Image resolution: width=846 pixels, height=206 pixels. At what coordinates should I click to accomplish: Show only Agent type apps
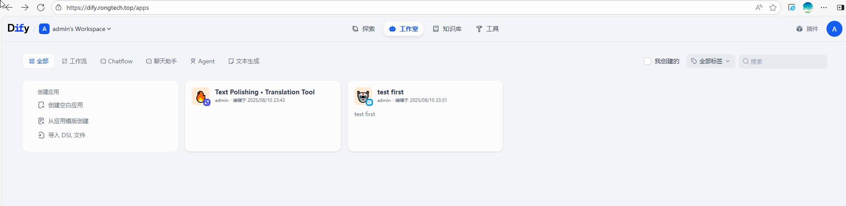[x=202, y=61]
